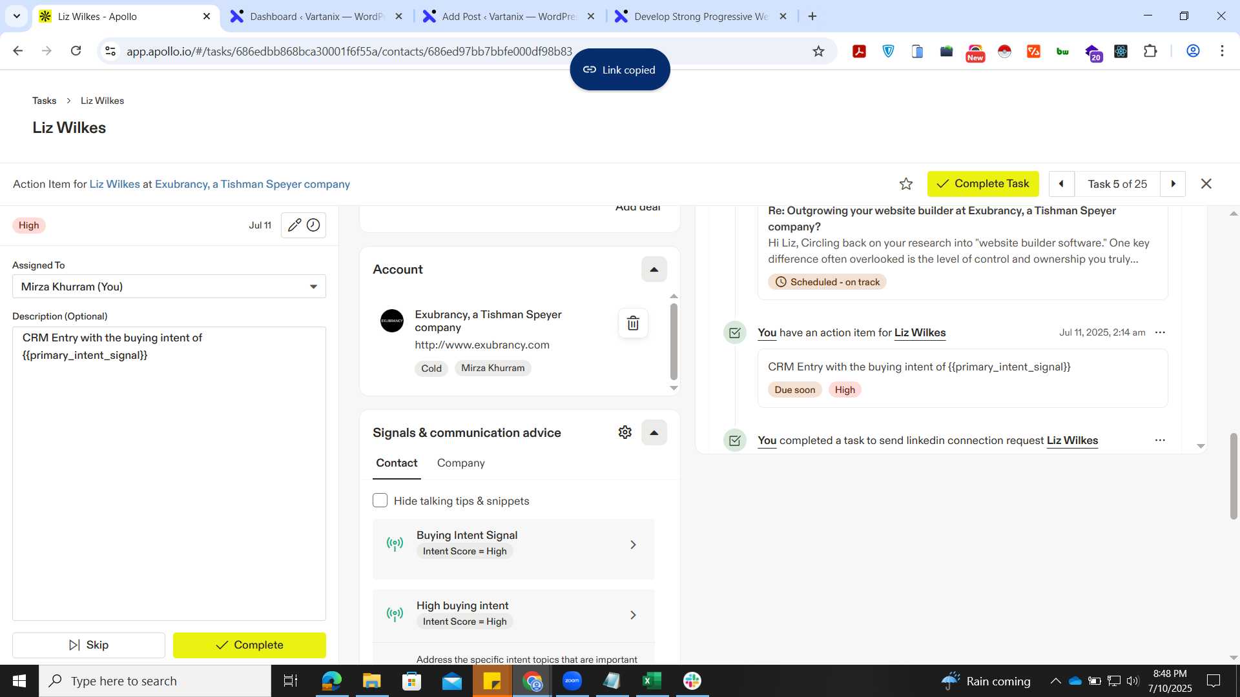
Task: Click the action item checkmark timeline icon
Action: 735,333
